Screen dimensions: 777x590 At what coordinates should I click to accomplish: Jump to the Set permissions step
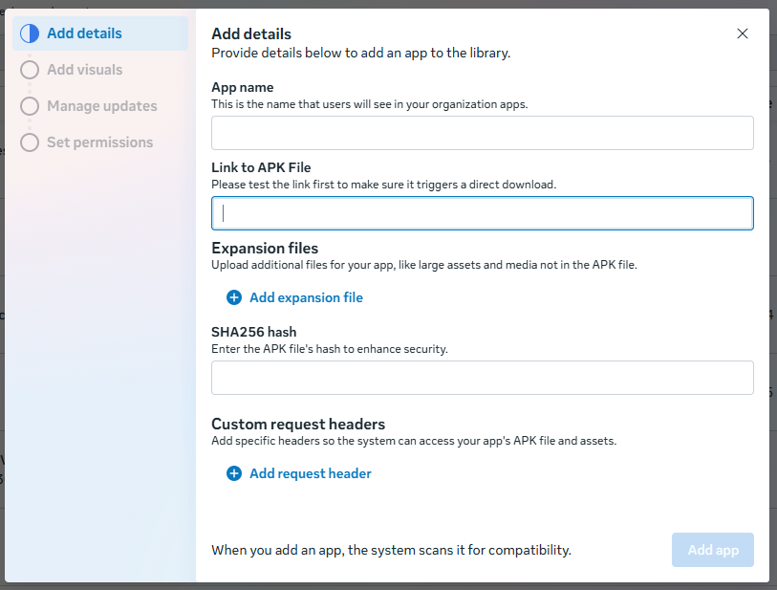coord(99,142)
